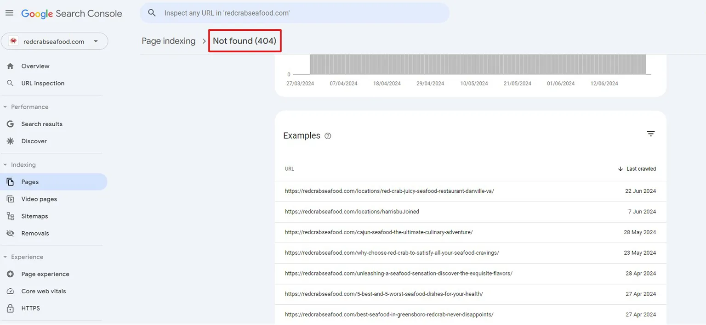Open the Video pages report

click(39, 199)
